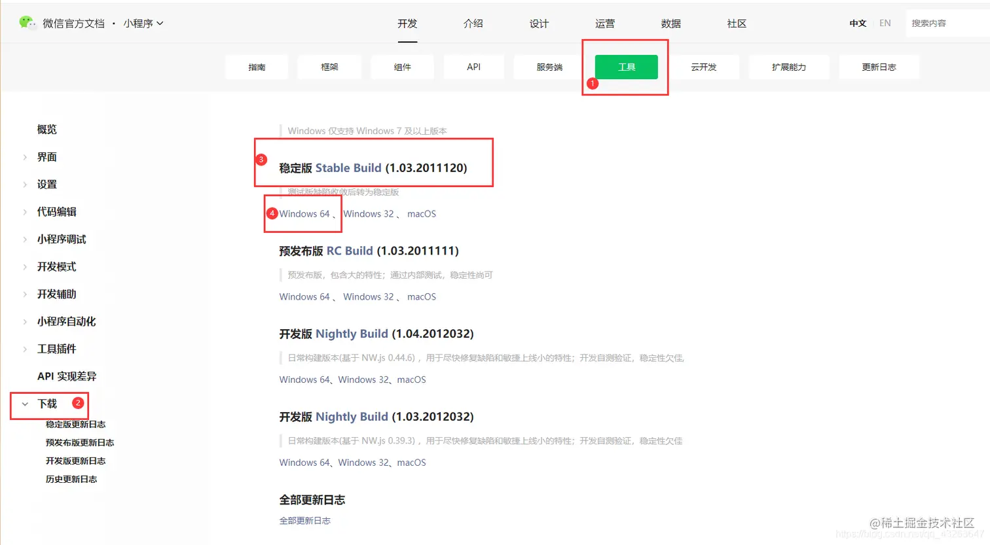Screen dimensions: 990x545
Task: Select the 设计 top navigation tab
Action: coord(539,24)
